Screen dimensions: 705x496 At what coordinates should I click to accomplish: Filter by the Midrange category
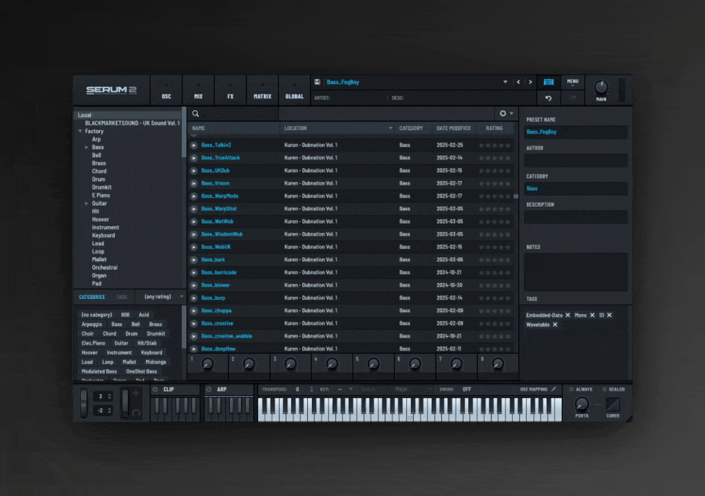(156, 362)
